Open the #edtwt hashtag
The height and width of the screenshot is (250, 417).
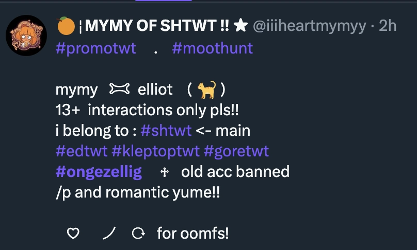81,151
